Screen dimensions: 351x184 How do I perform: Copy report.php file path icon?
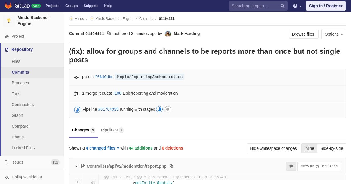click(172, 166)
